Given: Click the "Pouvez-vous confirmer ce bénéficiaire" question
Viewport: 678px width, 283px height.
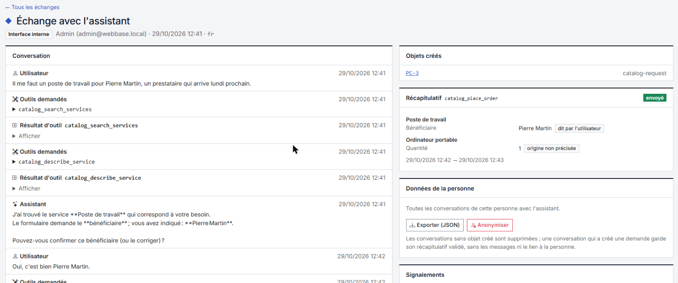Looking at the screenshot, I should pyautogui.click(x=89, y=240).
